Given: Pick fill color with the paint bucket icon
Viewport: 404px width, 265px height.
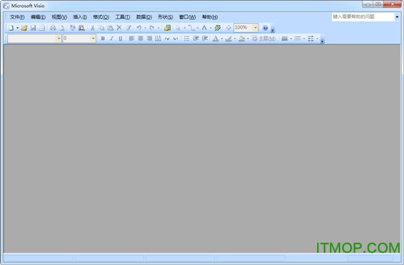Looking at the screenshot, I should tap(242, 38).
